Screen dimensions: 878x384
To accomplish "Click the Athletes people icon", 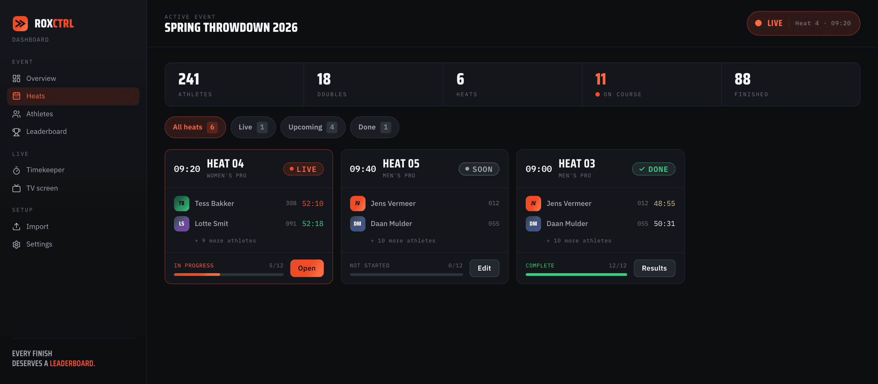I will coord(16,114).
